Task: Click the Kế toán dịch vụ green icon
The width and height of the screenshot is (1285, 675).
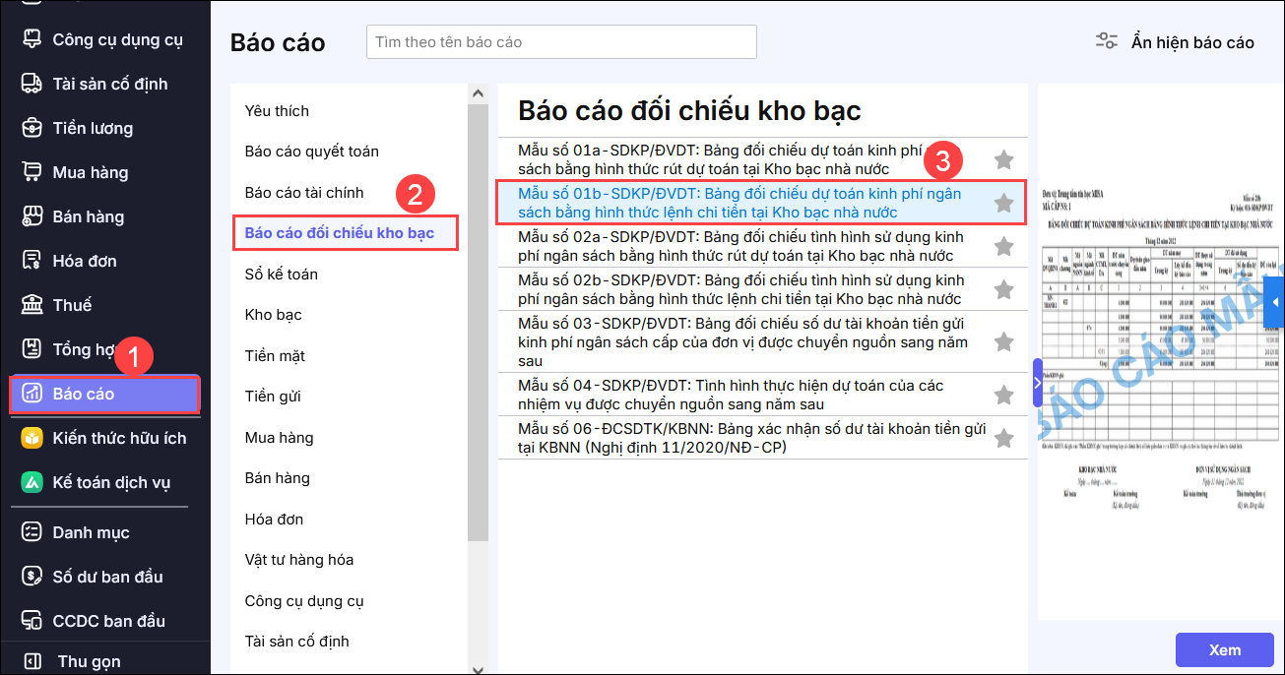Action: (32, 482)
